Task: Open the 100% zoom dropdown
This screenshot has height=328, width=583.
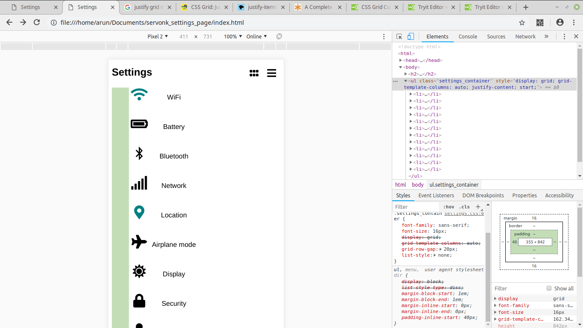Action: pyautogui.click(x=233, y=37)
